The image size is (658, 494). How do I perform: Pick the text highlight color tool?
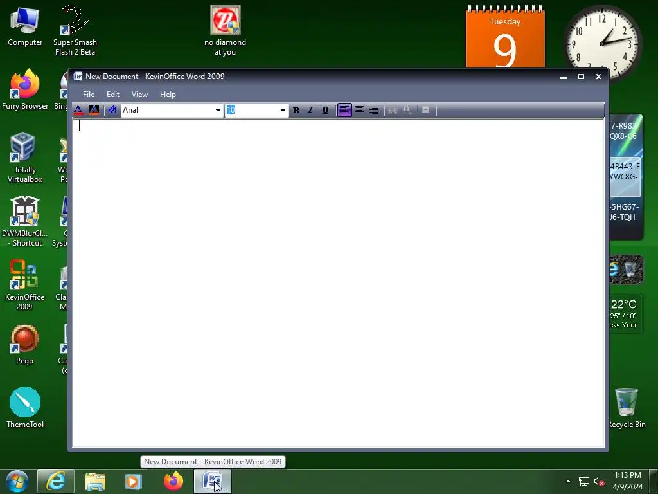tap(94, 110)
